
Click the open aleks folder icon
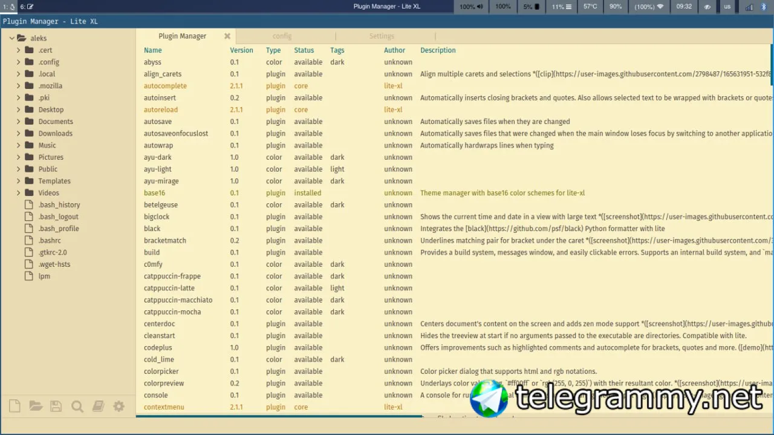[22, 38]
